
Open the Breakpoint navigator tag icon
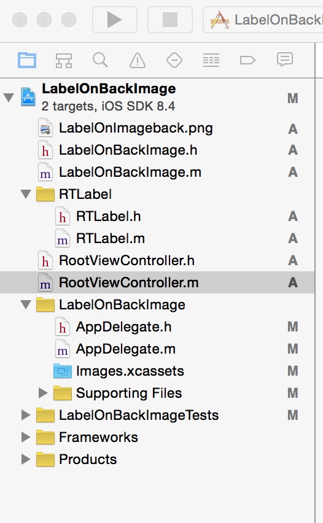pyautogui.click(x=247, y=60)
